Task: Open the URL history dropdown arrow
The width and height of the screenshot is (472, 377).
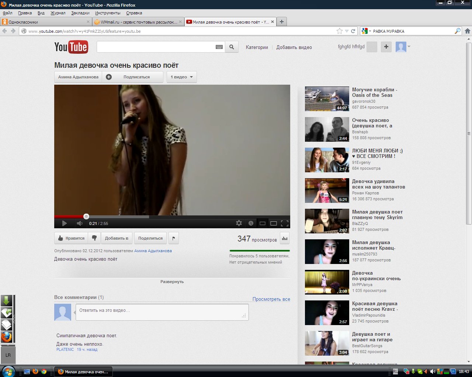Action: pyautogui.click(x=347, y=31)
